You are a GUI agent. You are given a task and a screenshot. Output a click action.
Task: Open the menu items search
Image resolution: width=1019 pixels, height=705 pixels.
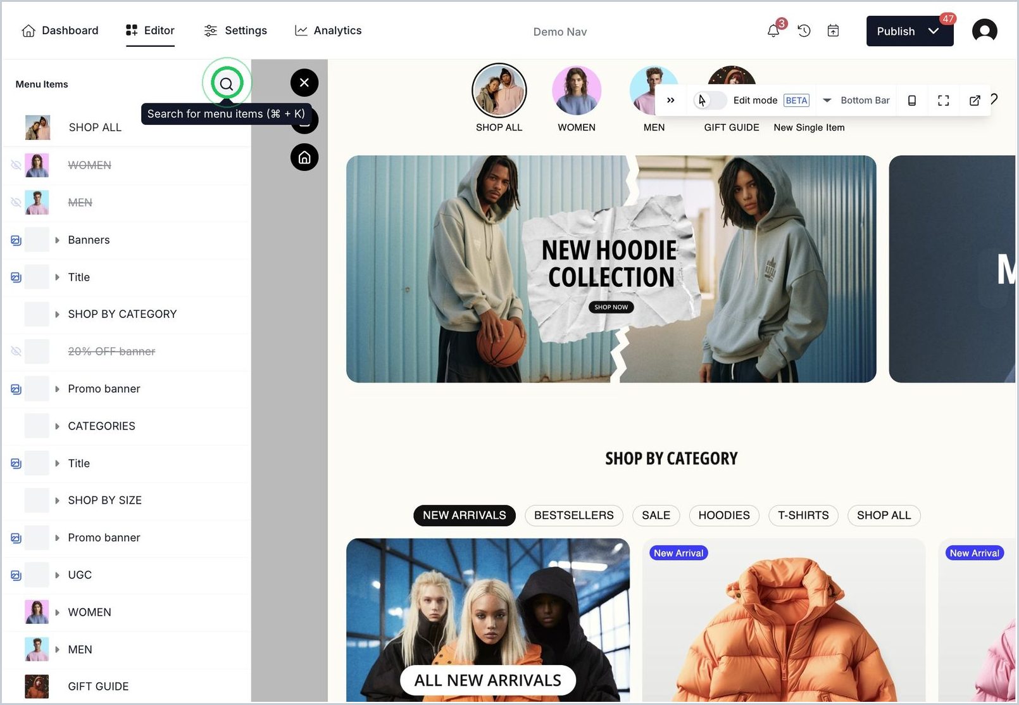click(x=227, y=83)
